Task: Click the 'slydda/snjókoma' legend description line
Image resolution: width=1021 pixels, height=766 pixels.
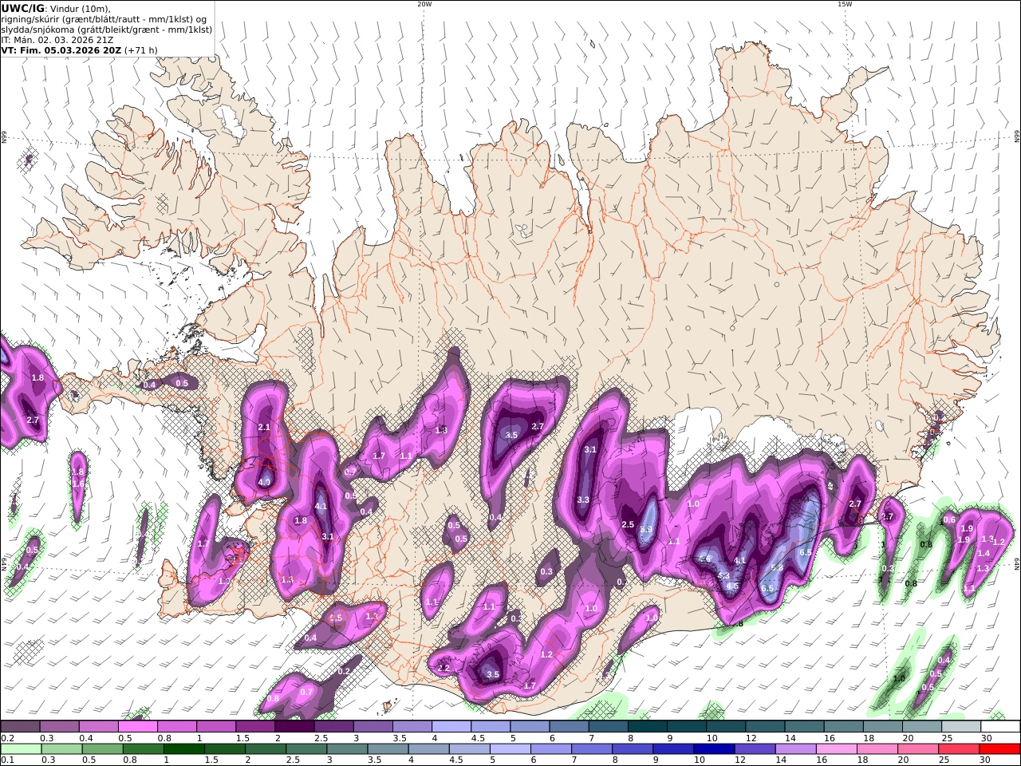Action: (106, 30)
